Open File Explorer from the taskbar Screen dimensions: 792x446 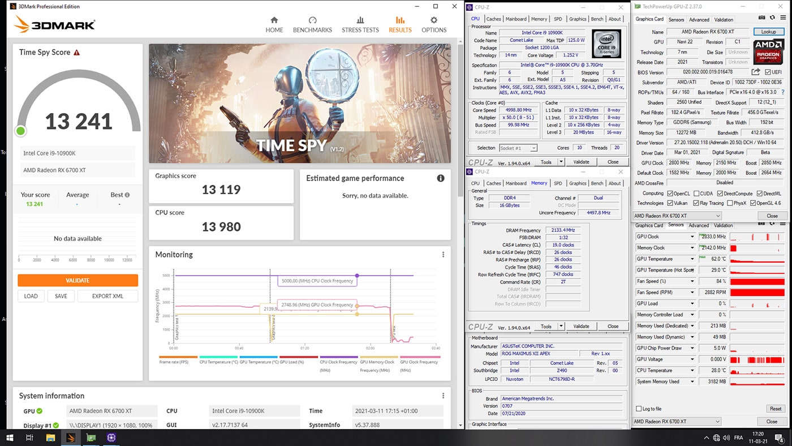point(50,438)
